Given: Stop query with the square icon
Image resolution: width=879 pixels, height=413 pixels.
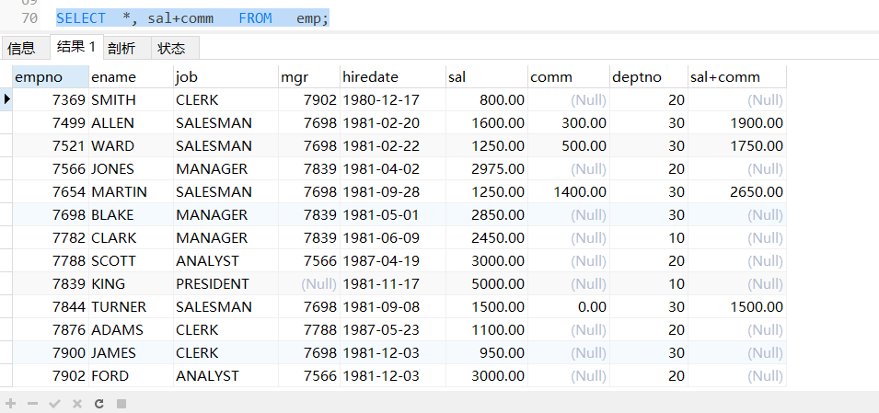Looking at the screenshot, I should (121, 404).
